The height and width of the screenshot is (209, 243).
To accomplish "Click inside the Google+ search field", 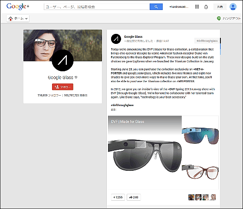I will tap(97, 7).
